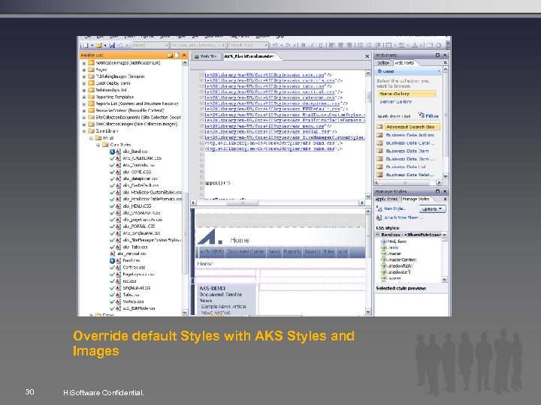Click the Undo toolbar icon
Image resolution: width=541 pixels, height=405 pixels.
(276, 45)
